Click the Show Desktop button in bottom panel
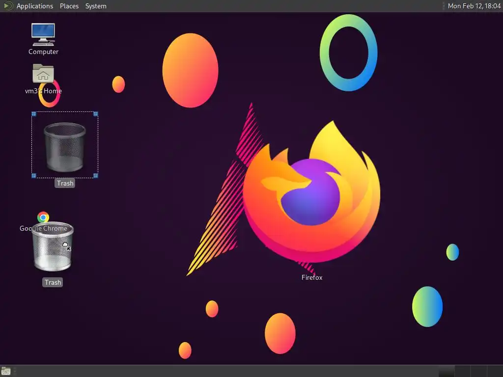 pos(6,371)
